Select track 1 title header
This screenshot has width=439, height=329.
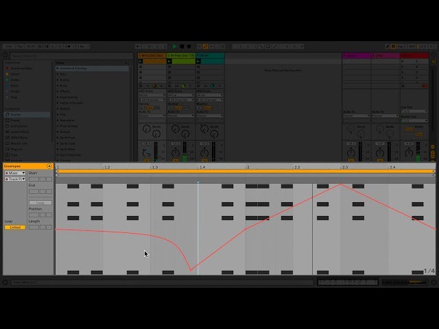click(x=152, y=56)
